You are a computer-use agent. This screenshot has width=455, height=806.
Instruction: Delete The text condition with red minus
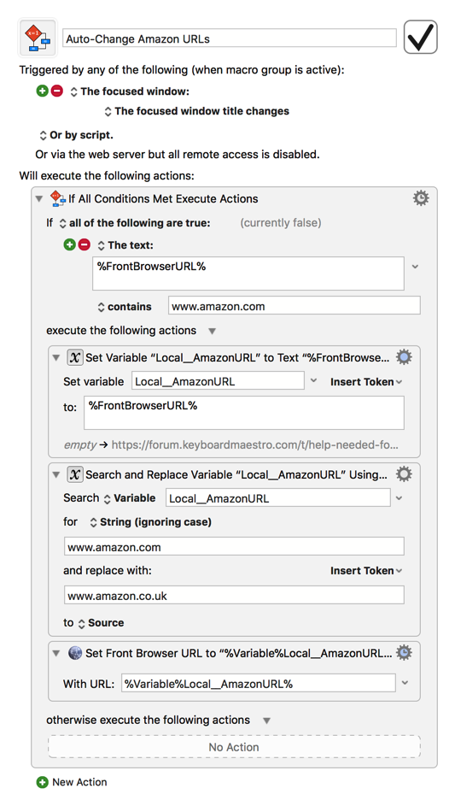[x=85, y=245]
